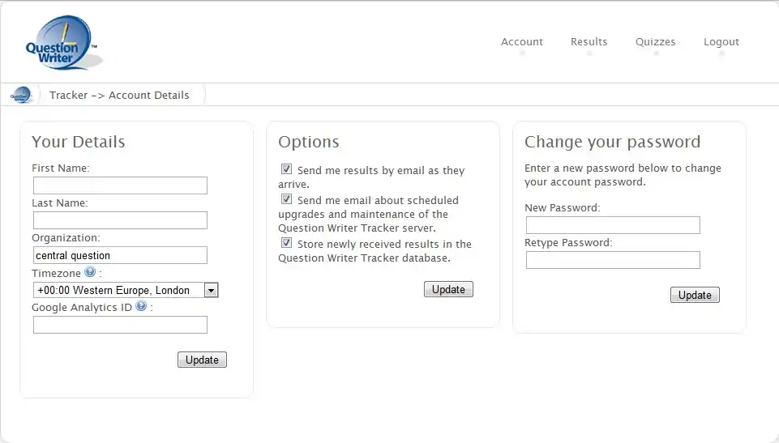Select the Organization text field
This screenshot has height=443, width=779.
pos(120,255)
